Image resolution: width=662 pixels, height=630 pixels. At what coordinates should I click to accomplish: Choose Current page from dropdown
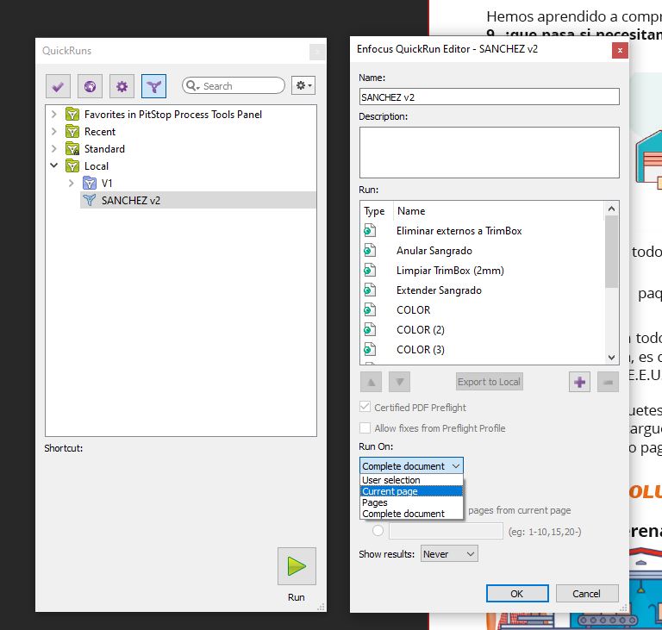(411, 491)
